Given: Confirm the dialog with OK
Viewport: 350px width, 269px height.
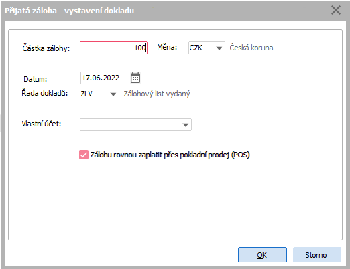Looking at the screenshot, I should click(x=262, y=255).
